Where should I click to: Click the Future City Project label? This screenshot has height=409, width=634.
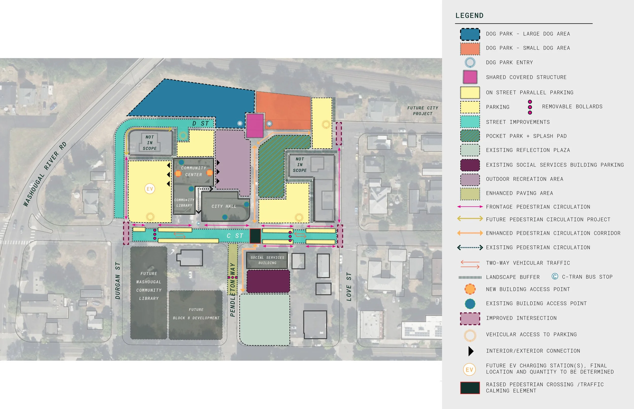(422, 111)
